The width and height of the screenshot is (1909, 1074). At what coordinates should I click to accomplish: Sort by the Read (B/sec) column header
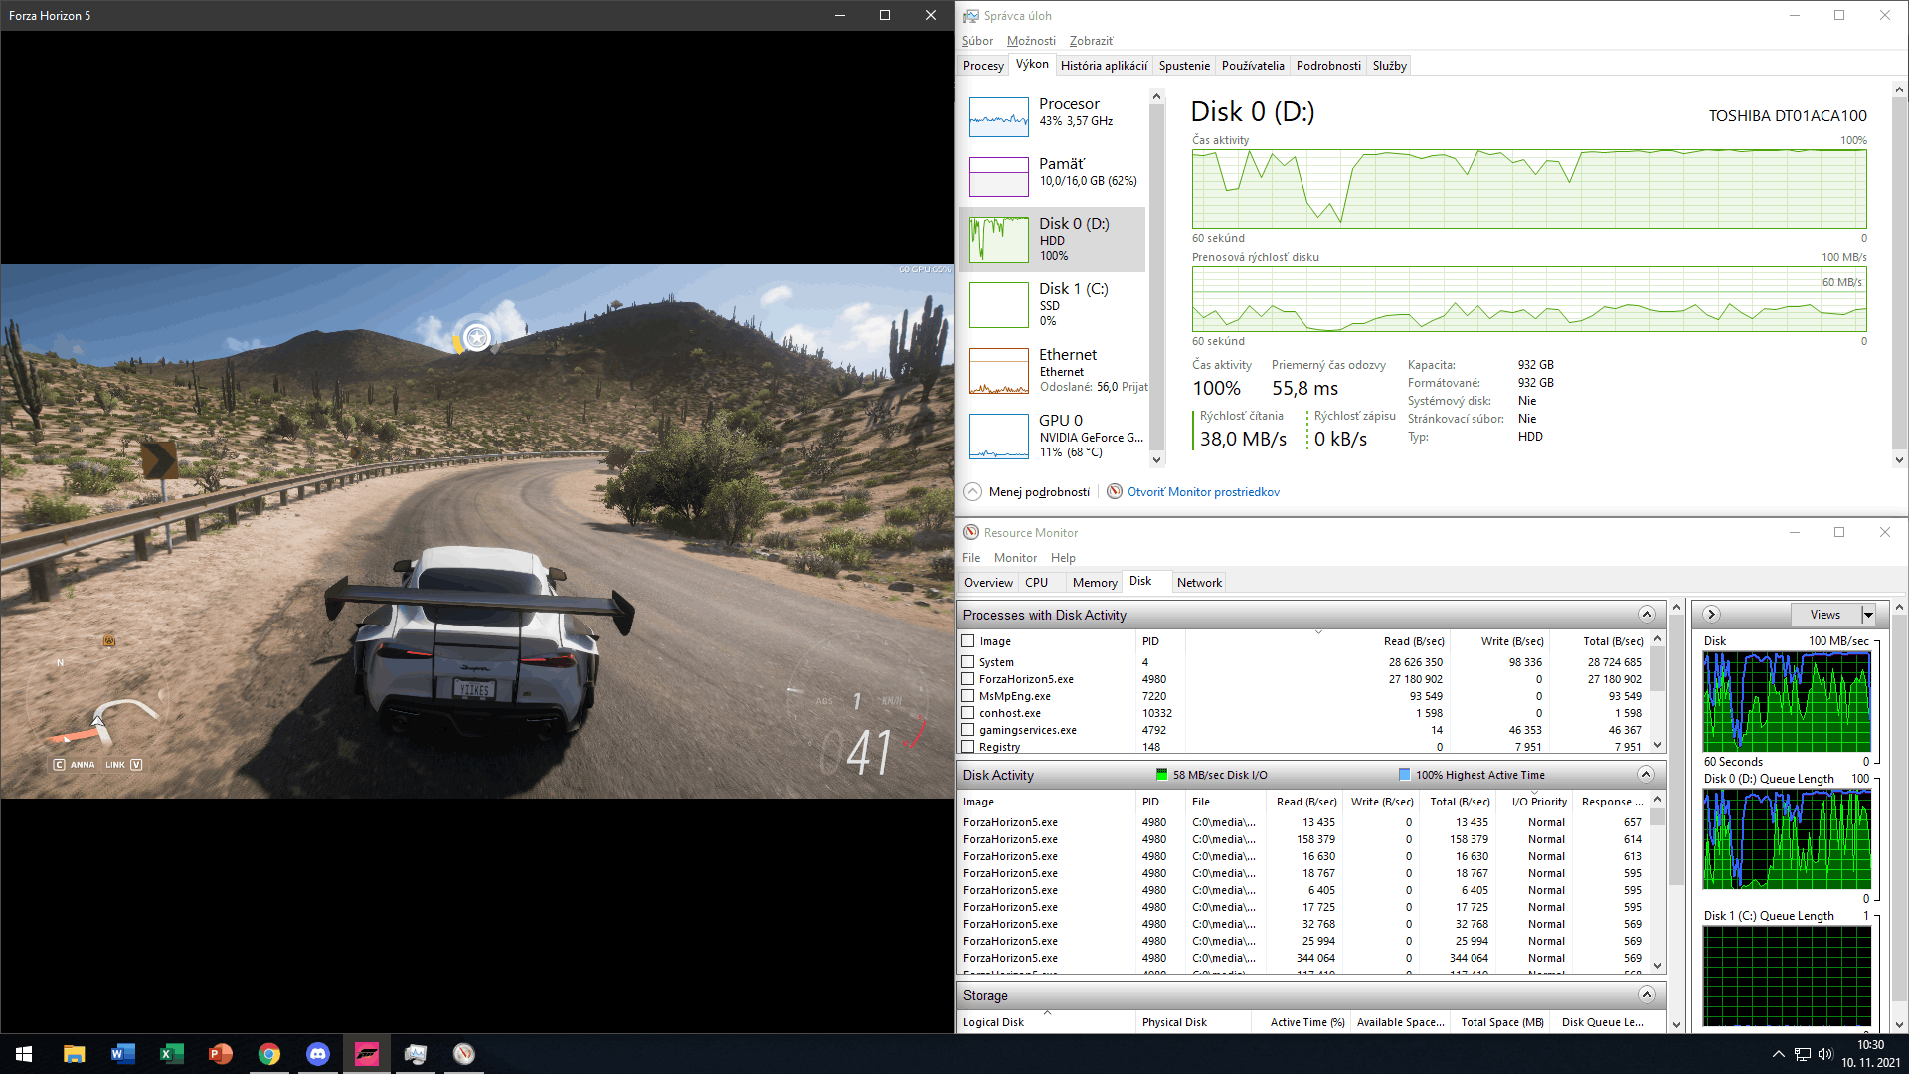pyautogui.click(x=1413, y=641)
